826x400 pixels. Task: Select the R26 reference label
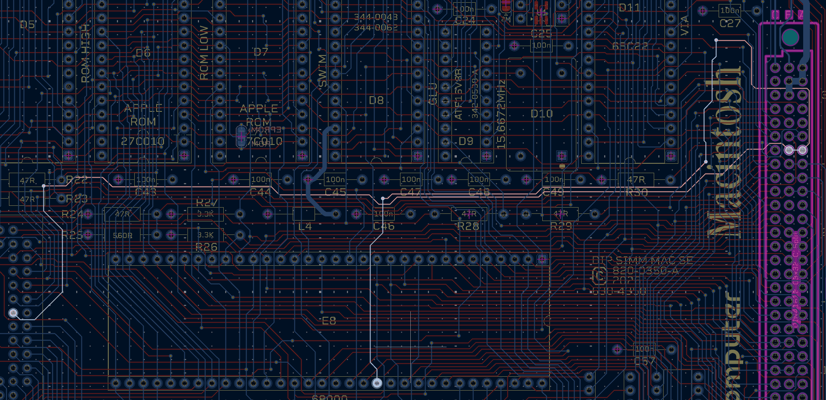(x=206, y=247)
